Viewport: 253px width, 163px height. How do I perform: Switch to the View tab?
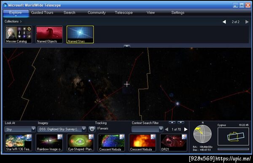(151, 13)
